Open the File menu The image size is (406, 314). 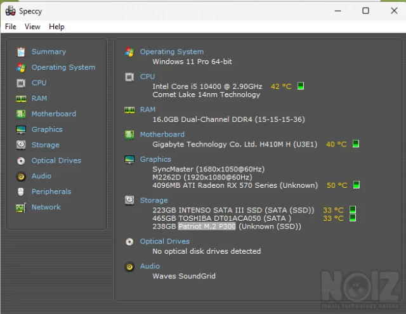tap(11, 27)
